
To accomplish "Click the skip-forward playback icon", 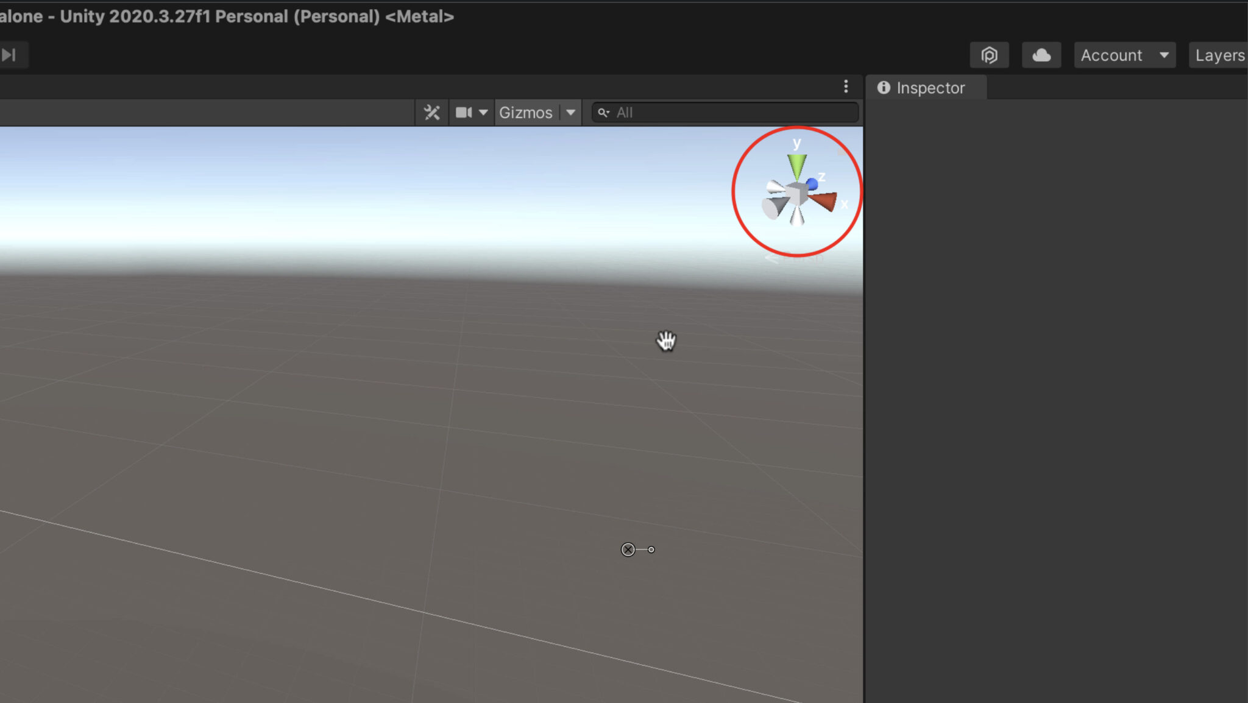I will point(9,54).
